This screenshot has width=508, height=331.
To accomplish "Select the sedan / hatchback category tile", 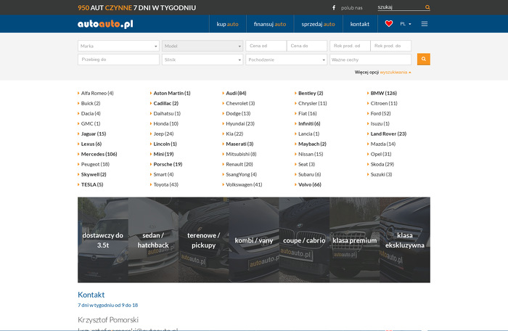I will tap(153, 240).
